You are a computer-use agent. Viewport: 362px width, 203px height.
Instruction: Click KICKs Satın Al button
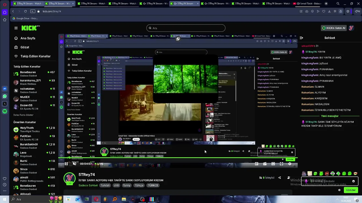point(334,28)
